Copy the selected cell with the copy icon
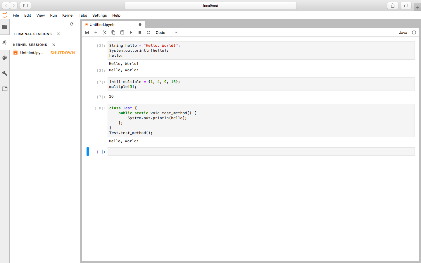Viewport: 421px width, 263px height. 113,32
